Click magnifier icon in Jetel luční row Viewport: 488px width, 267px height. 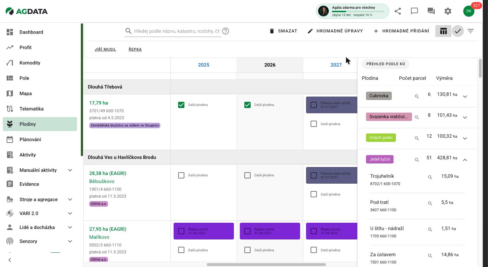pos(417,160)
